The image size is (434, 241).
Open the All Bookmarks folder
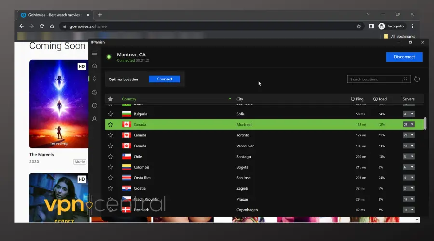(x=399, y=36)
